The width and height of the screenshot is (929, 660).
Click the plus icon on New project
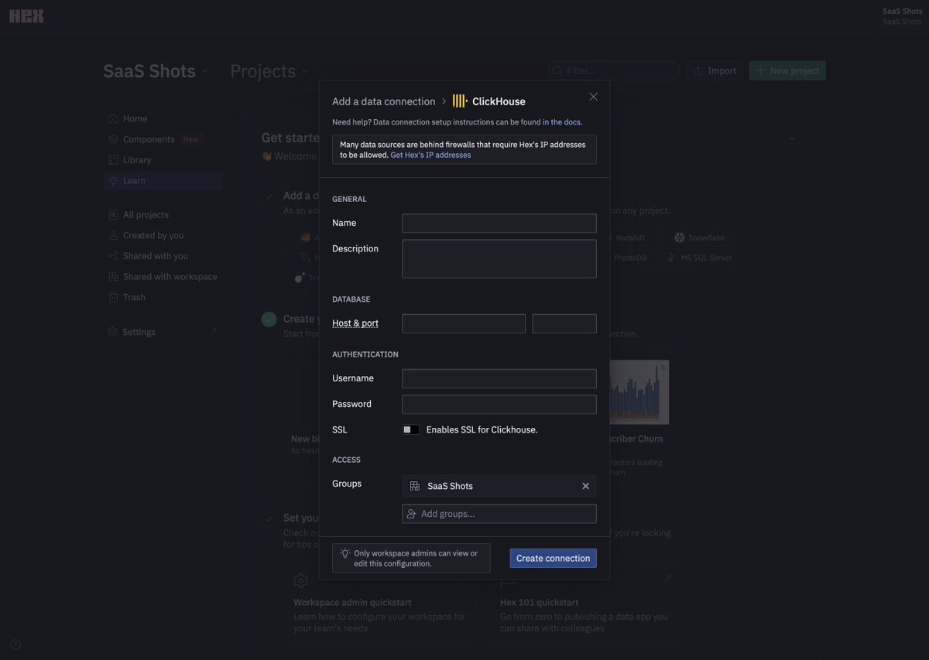click(x=760, y=70)
